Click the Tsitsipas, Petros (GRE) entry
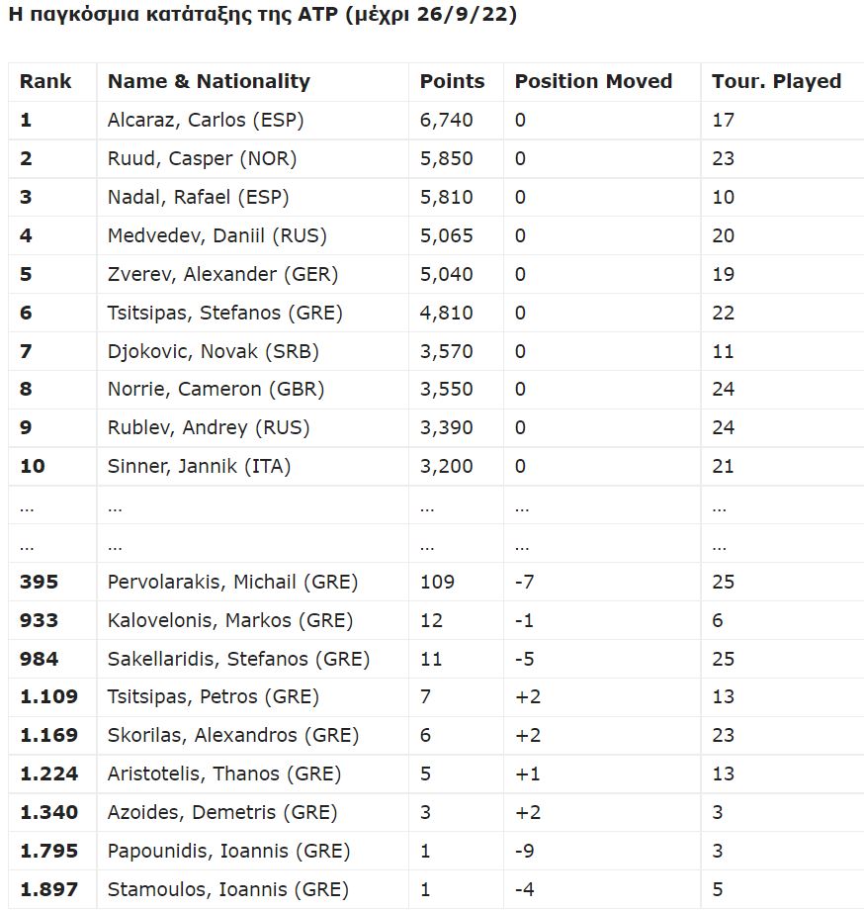 (213, 696)
